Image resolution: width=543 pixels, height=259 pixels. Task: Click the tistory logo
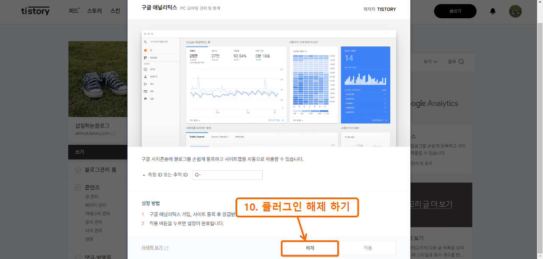[35, 11]
